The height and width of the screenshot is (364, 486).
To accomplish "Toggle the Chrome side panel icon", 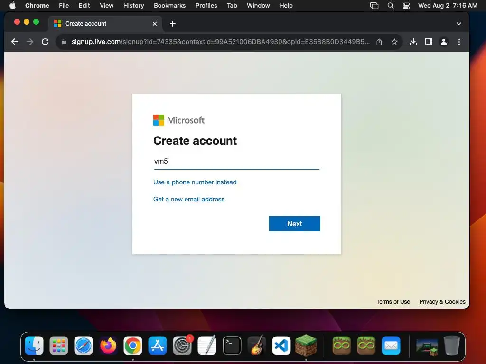I will coord(429,42).
